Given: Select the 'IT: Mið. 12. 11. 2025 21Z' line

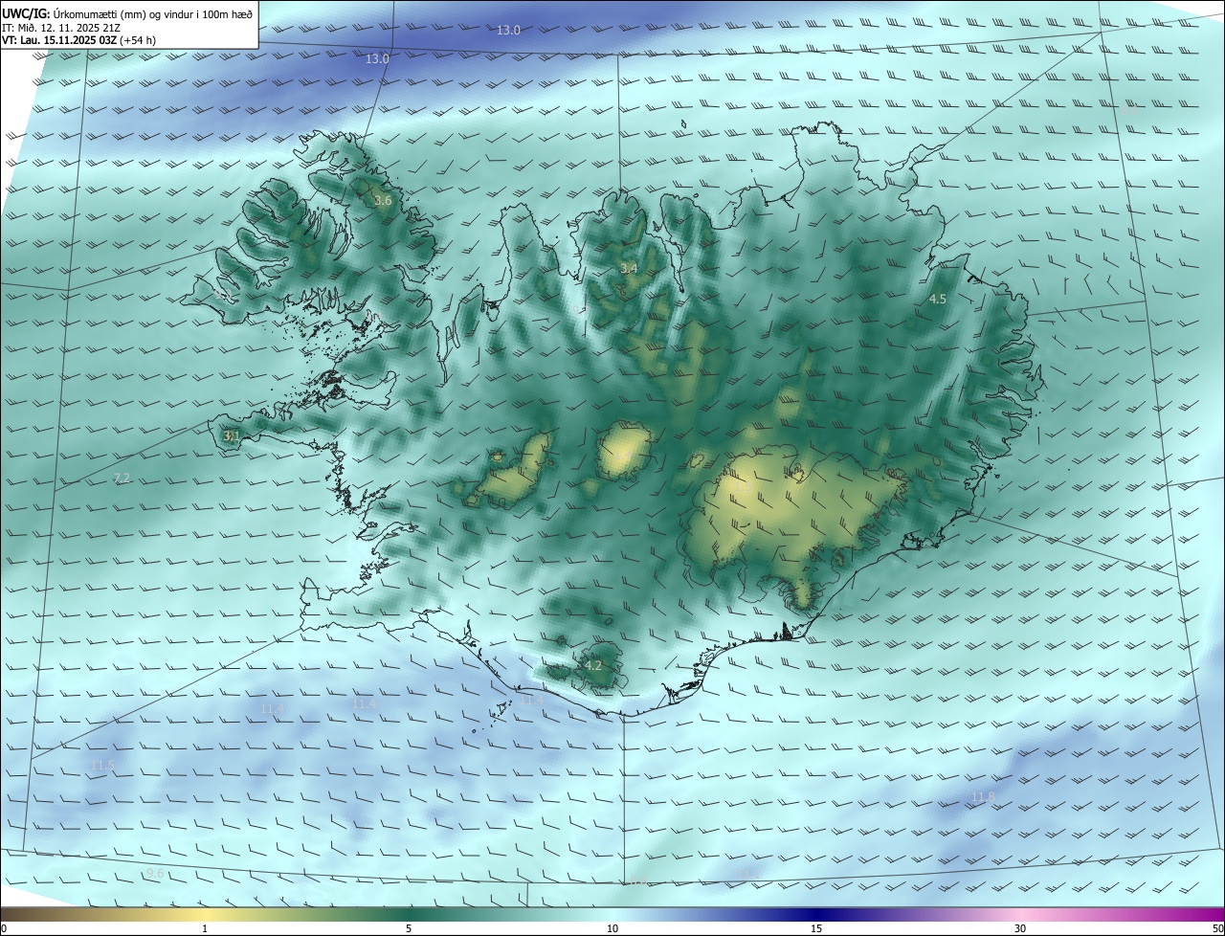Looking at the screenshot, I should 60,28.
